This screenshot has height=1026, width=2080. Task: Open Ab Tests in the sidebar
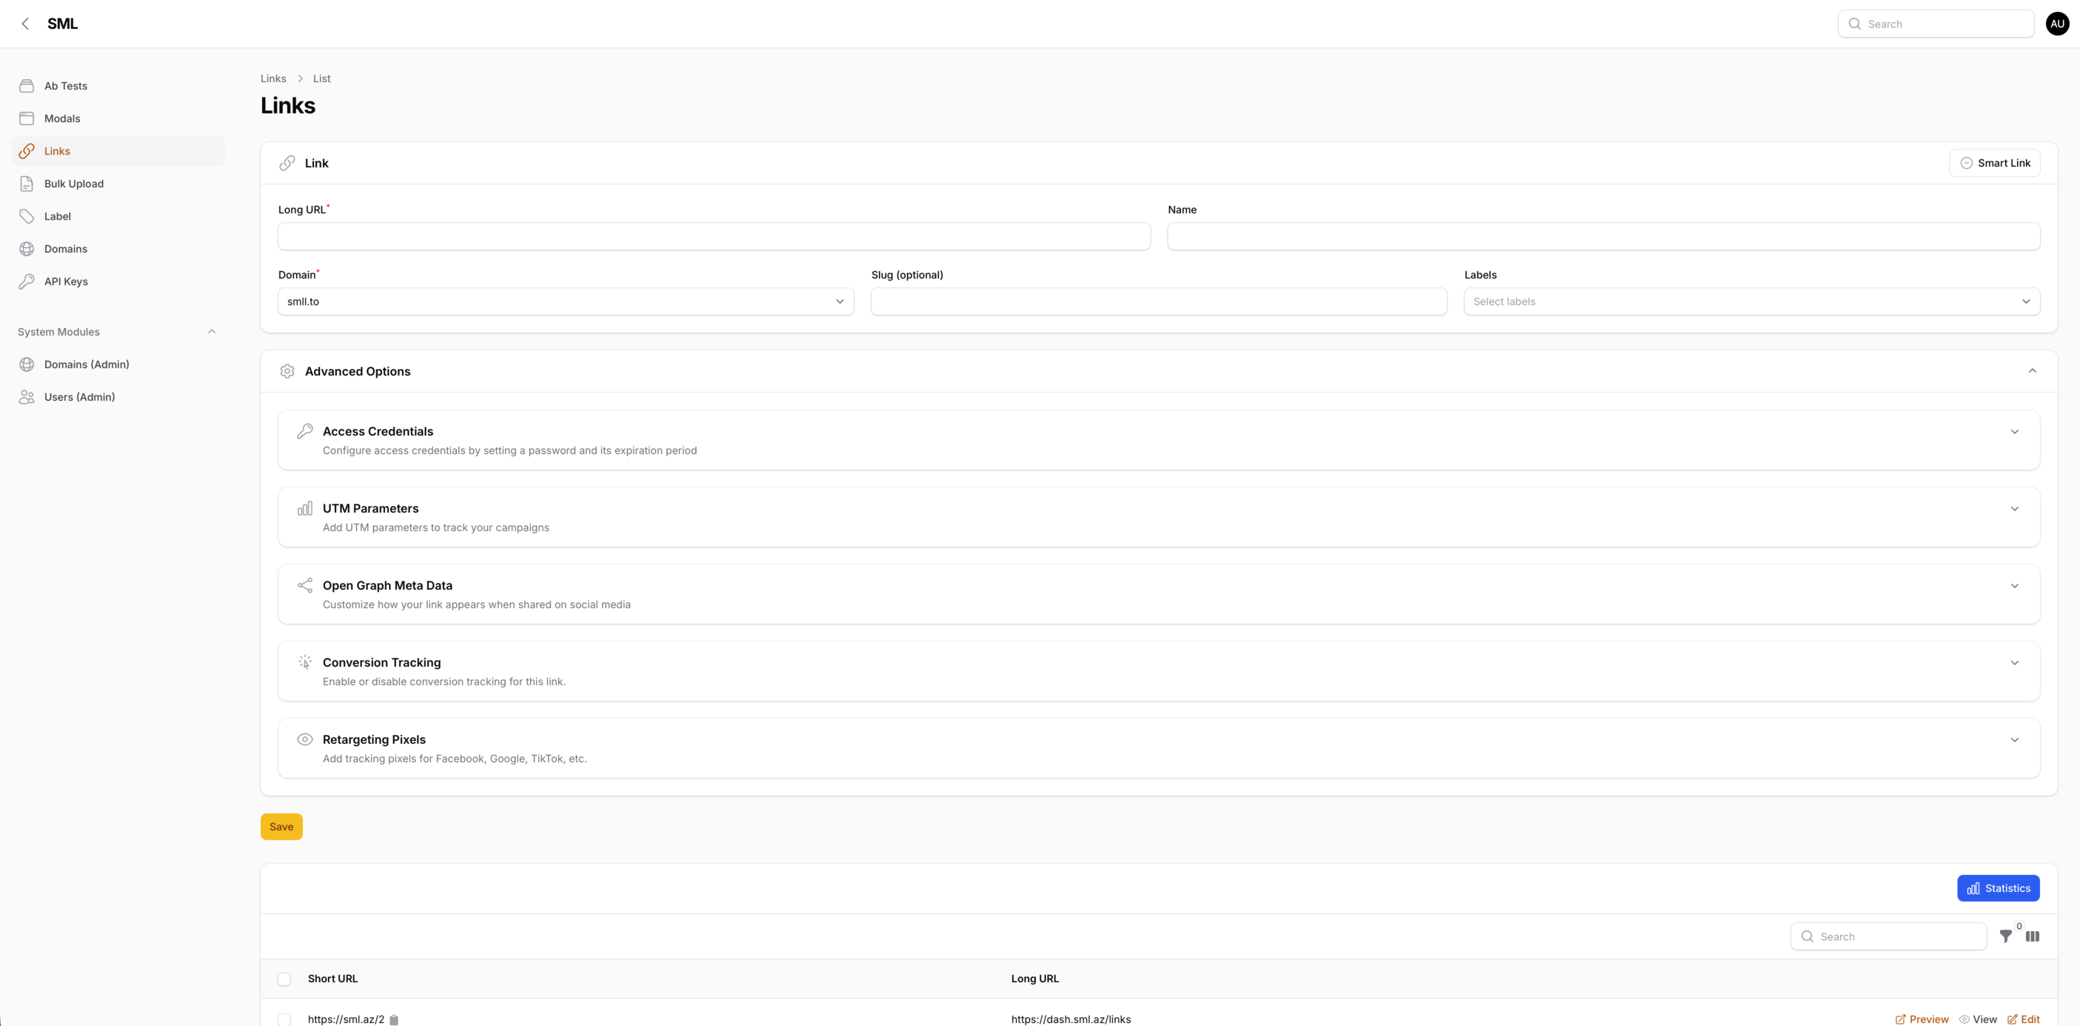coord(65,86)
